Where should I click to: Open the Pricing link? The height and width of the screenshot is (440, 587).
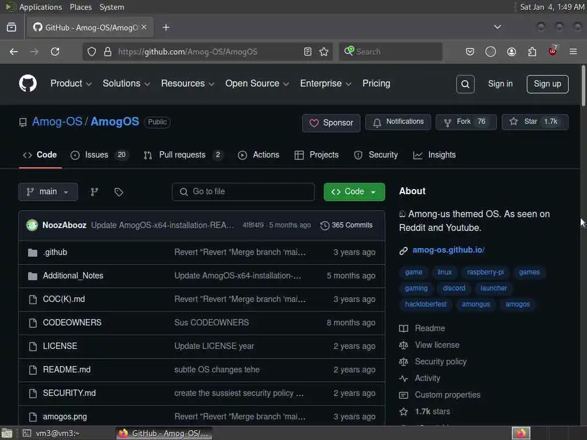point(376,84)
